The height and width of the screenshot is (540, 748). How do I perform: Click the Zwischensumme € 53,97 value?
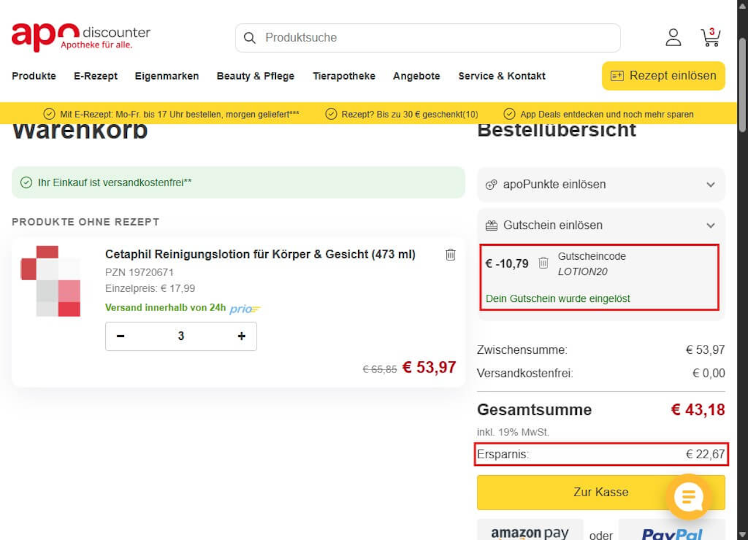[x=705, y=350]
